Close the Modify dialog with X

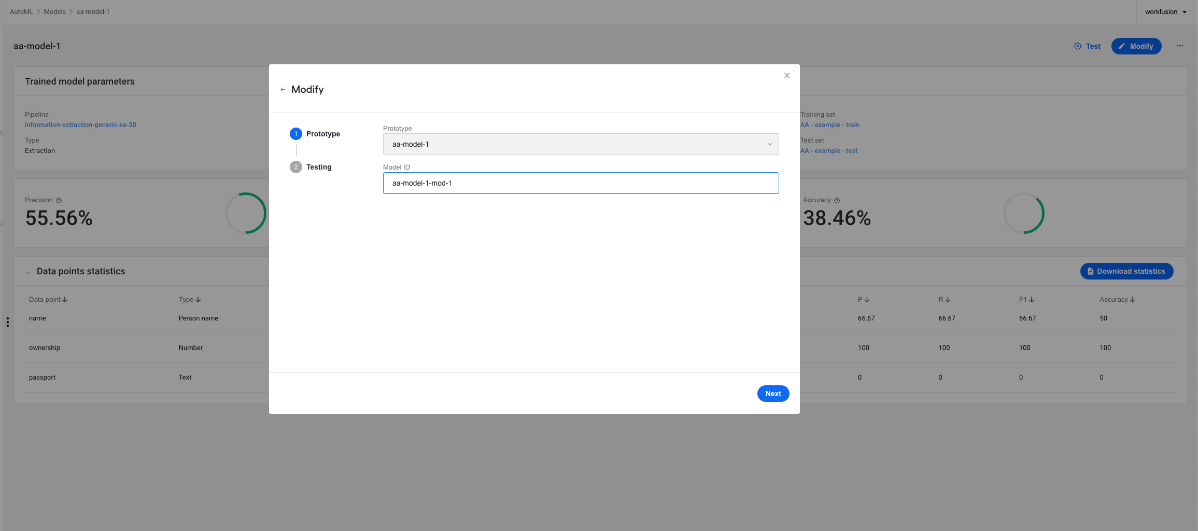786,76
